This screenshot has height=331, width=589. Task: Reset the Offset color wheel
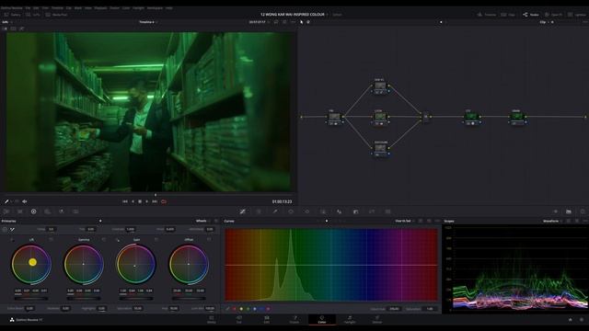pyautogui.click(x=209, y=239)
